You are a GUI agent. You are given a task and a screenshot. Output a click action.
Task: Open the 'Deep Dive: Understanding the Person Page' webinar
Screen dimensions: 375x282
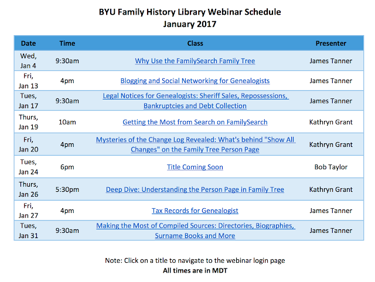click(x=195, y=190)
